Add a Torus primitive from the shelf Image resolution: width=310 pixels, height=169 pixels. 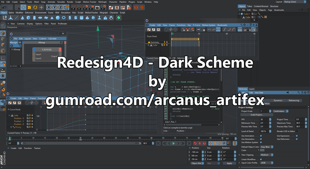click(x=64, y=18)
